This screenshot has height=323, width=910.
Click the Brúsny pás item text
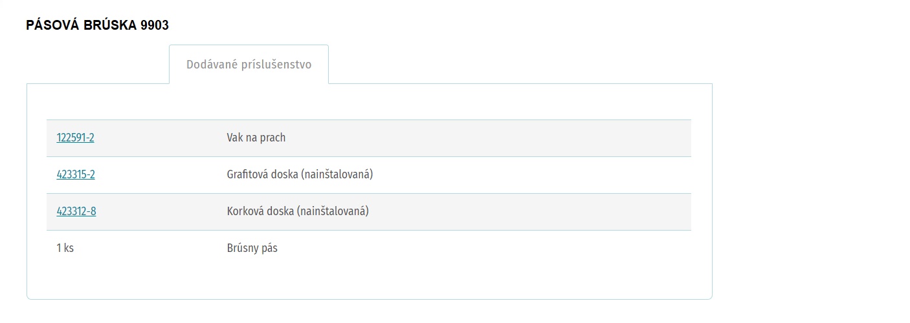pyautogui.click(x=252, y=248)
